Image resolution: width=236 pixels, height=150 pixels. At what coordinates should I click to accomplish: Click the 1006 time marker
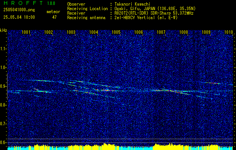point(138,32)
